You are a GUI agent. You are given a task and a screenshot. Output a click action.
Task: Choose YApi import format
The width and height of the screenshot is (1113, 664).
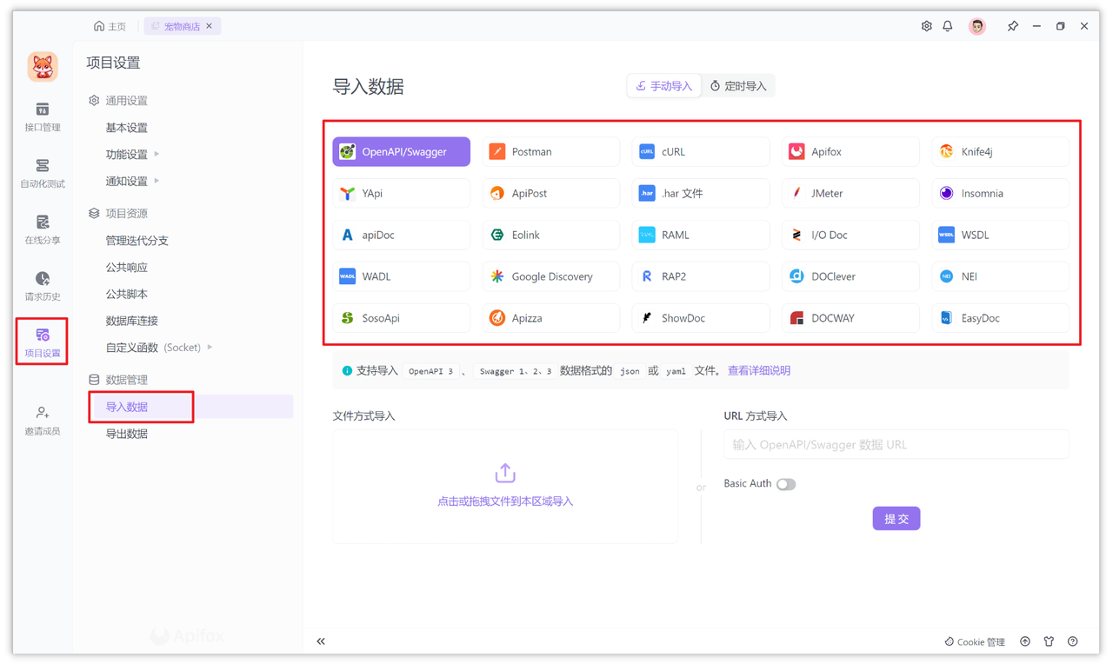(x=401, y=193)
